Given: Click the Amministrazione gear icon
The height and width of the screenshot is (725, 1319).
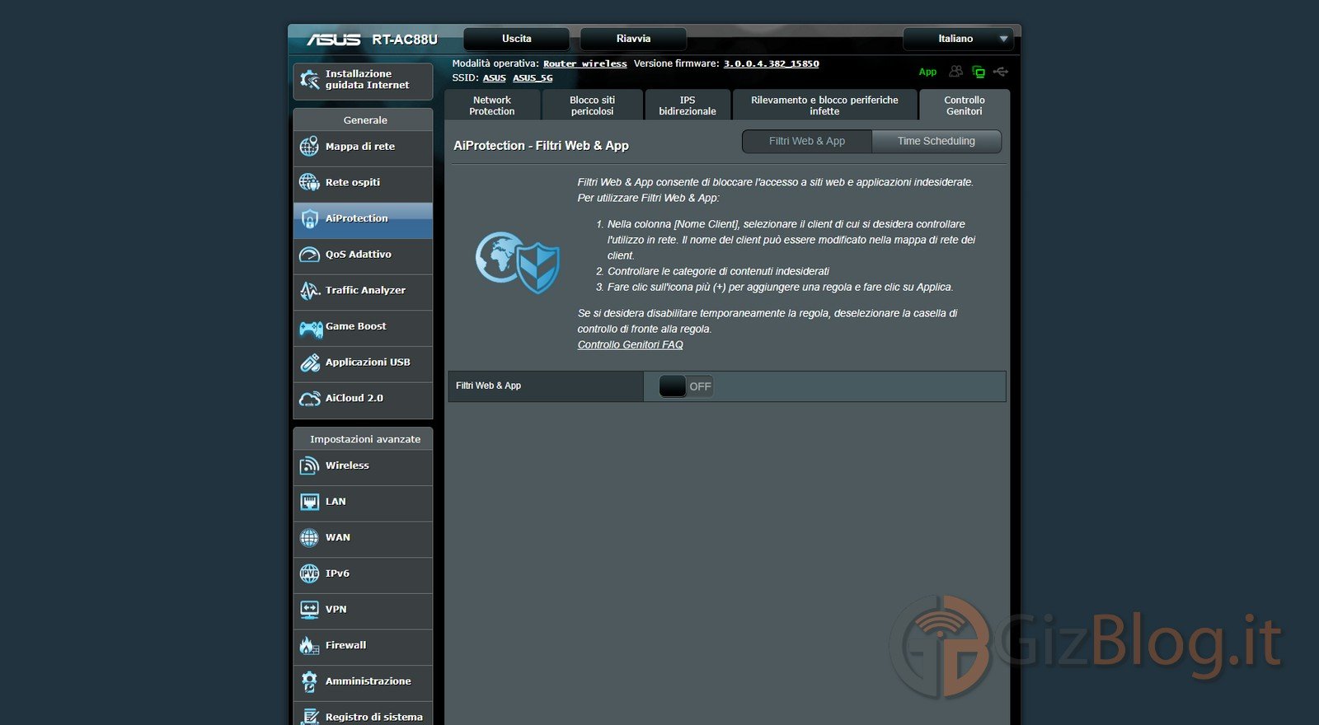Looking at the screenshot, I should pyautogui.click(x=309, y=681).
